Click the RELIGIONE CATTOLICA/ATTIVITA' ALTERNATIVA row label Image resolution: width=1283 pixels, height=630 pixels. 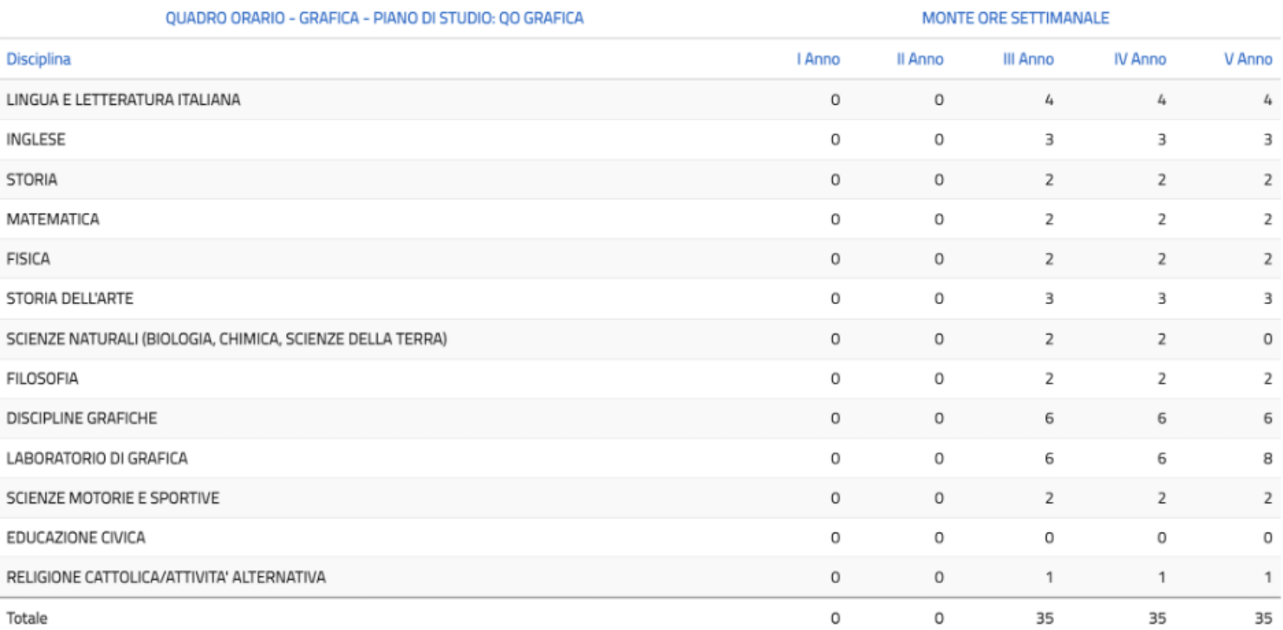click(166, 578)
